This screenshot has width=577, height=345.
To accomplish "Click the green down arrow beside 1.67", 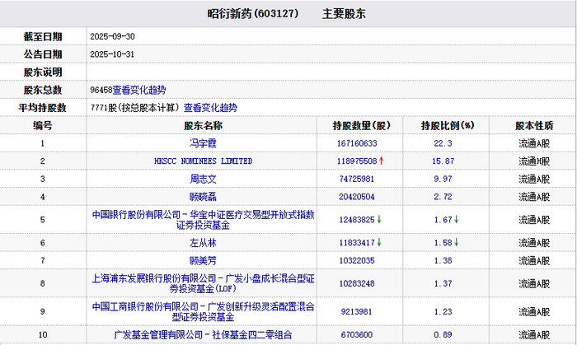I will [456, 220].
